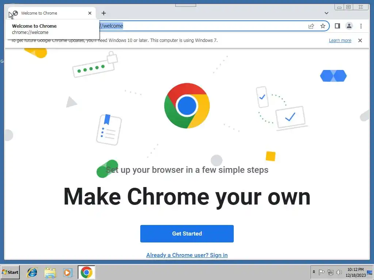Click the Chrome taskbar icon
The width and height of the screenshot is (374, 280).
coord(86,272)
